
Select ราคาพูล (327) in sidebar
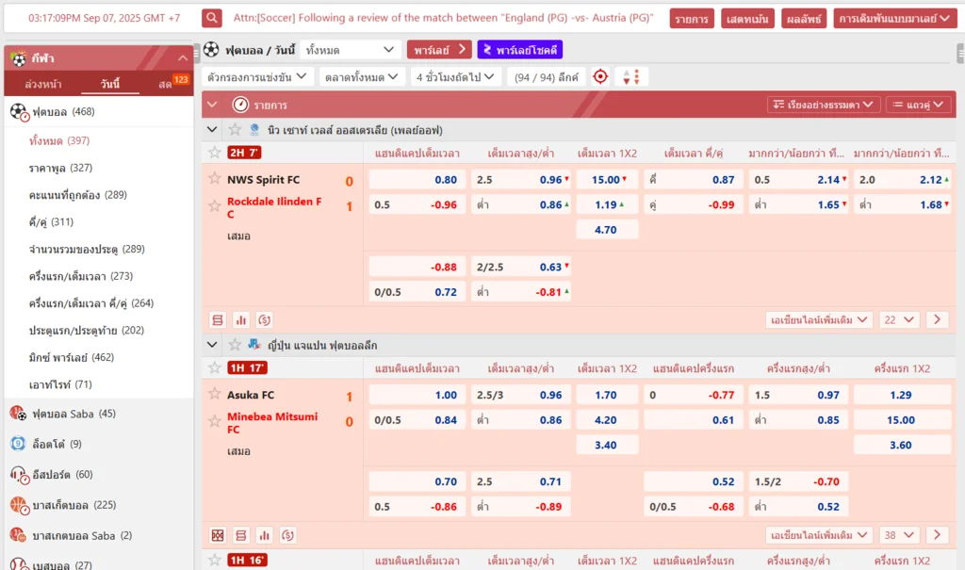click(x=60, y=168)
